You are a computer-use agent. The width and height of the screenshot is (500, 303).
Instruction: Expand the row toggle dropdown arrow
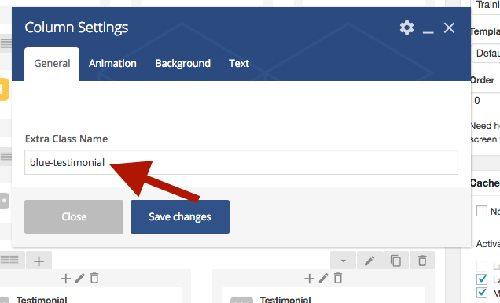click(x=343, y=261)
